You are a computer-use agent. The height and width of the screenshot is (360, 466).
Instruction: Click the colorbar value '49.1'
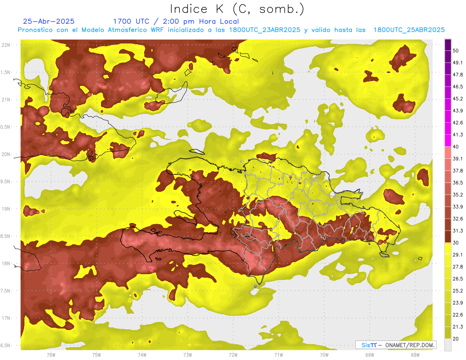[x=458, y=63]
